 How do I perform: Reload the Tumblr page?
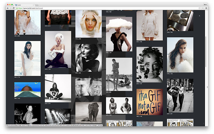[x=13, y=8]
